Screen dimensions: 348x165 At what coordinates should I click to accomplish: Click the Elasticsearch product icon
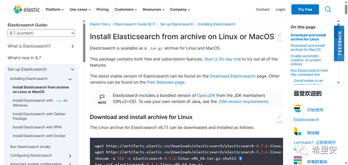[297, 109]
